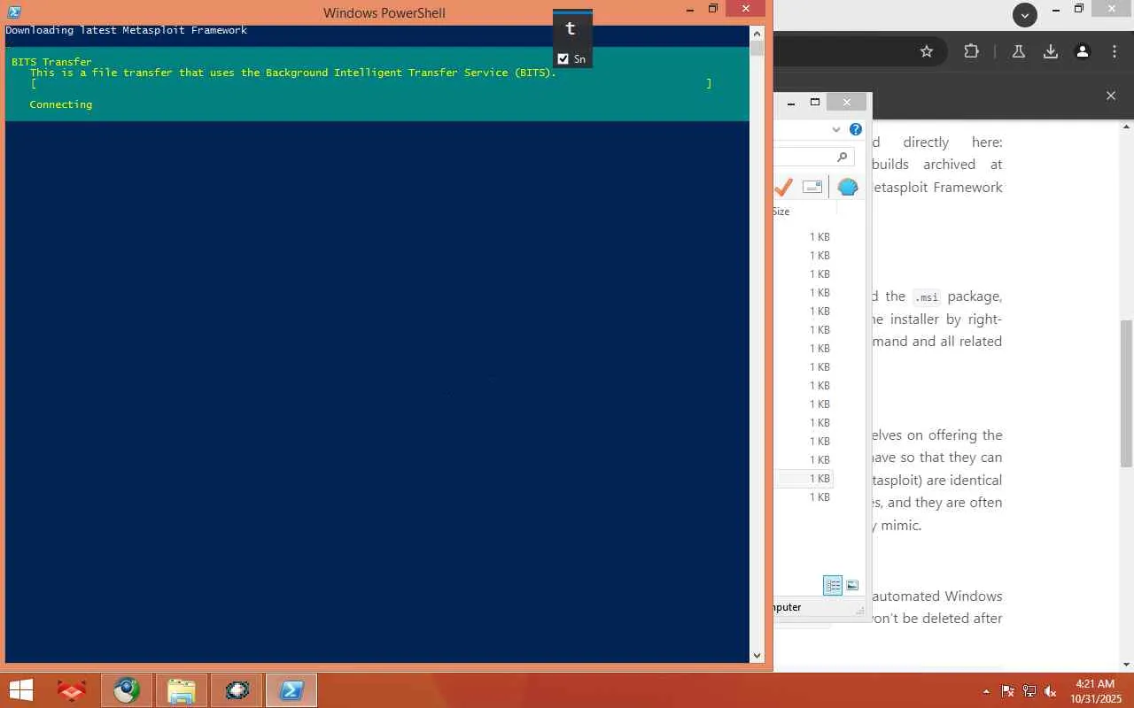Open the Chrome Labs flask icon
The image size is (1134, 708).
pyautogui.click(x=1019, y=51)
